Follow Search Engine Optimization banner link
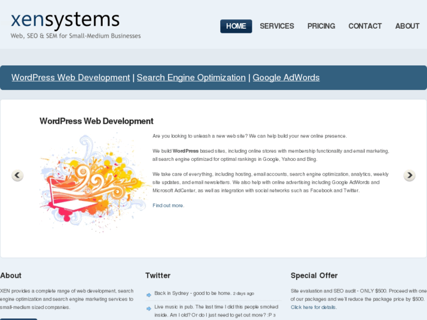This screenshot has height=320, width=427. [191, 78]
